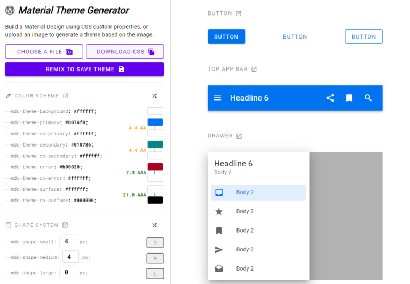This screenshot has width=410, height=284.
Task: Click the #000000 on-surface hex value
Action: coord(85,201)
